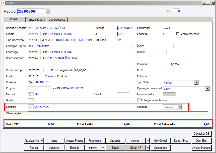Click the Cobrança code field

[34, 52]
